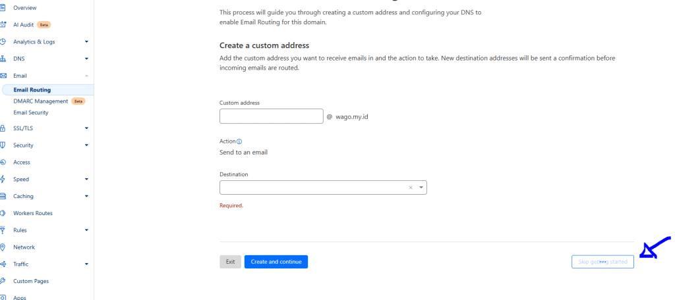This screenshot has height=300, width=675.
Task: Collapse the Email menu section
Action: click(86, 76)
